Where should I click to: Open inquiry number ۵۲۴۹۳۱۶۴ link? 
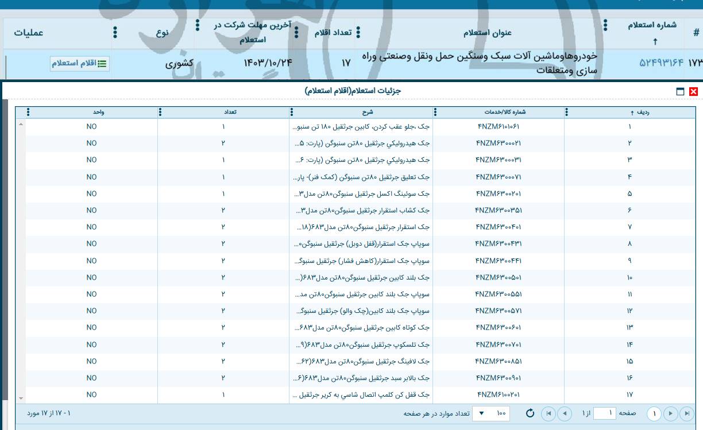[662, 63]
